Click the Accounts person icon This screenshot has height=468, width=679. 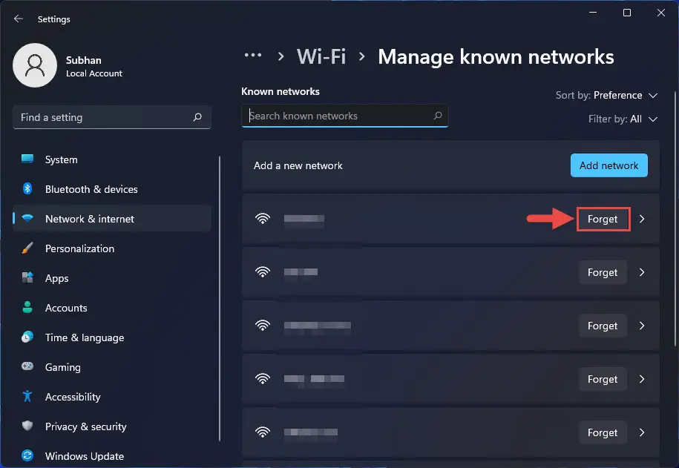click(27, 307)
